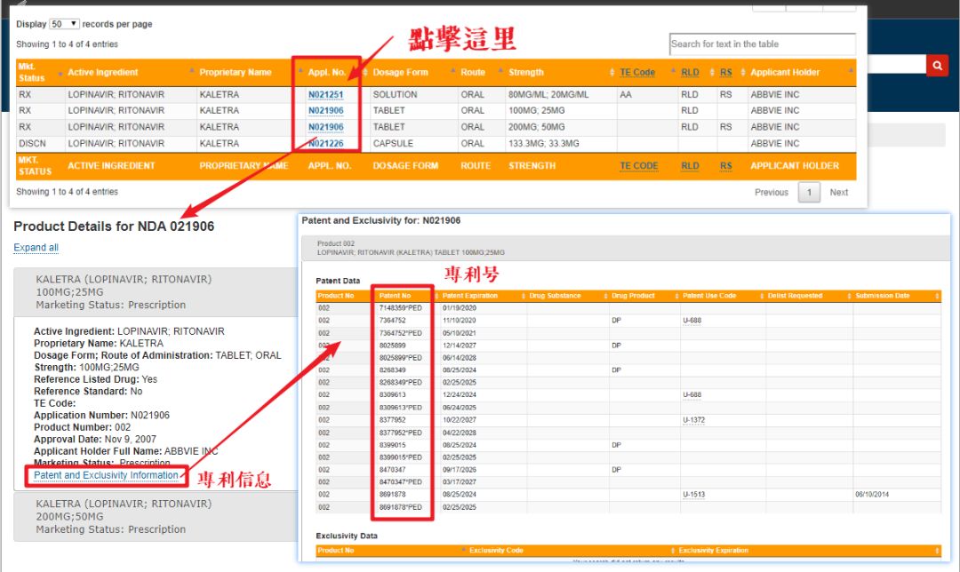Click U-688 use code in patent 7364752 row
The height and width of the screenshot is (572, 960).
pos(692,321)
